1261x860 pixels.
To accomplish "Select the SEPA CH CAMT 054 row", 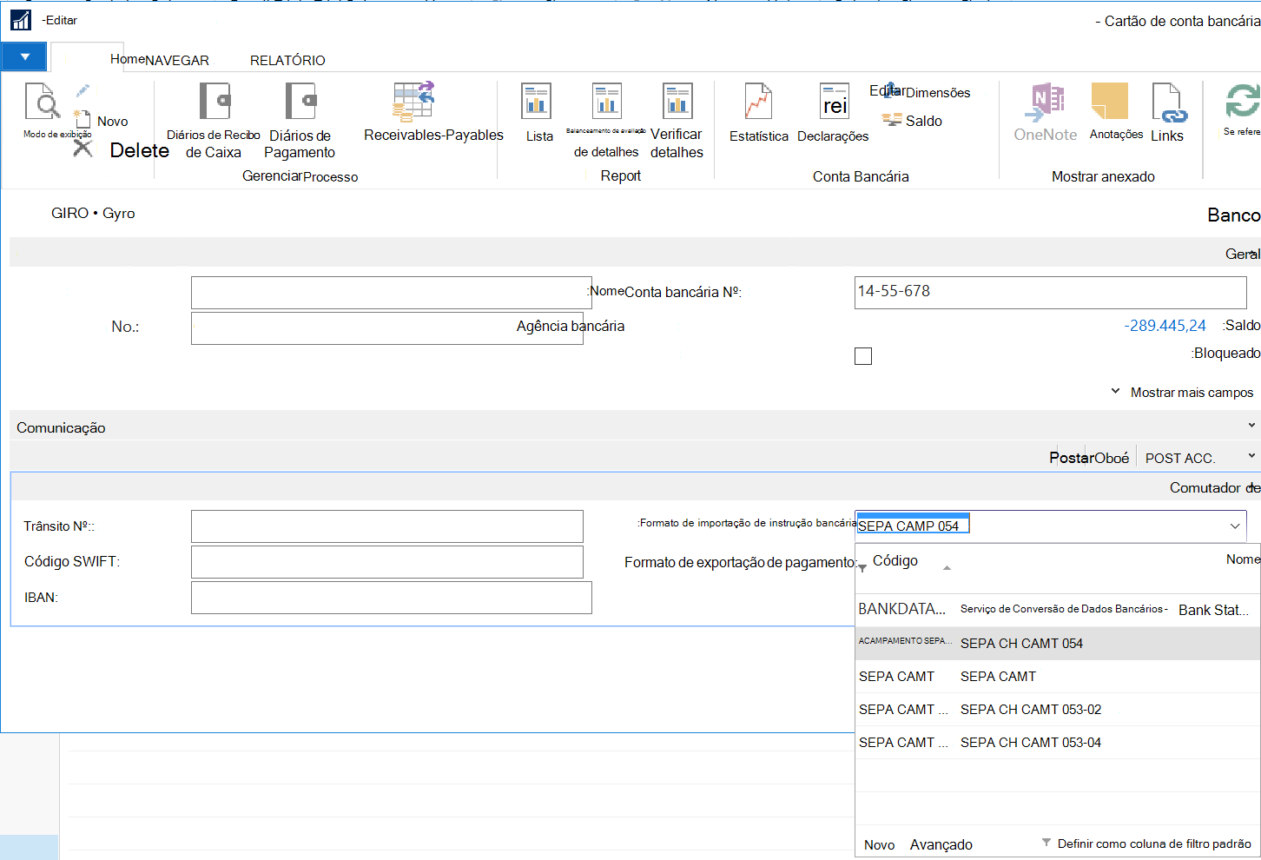I will point(1058,643).
